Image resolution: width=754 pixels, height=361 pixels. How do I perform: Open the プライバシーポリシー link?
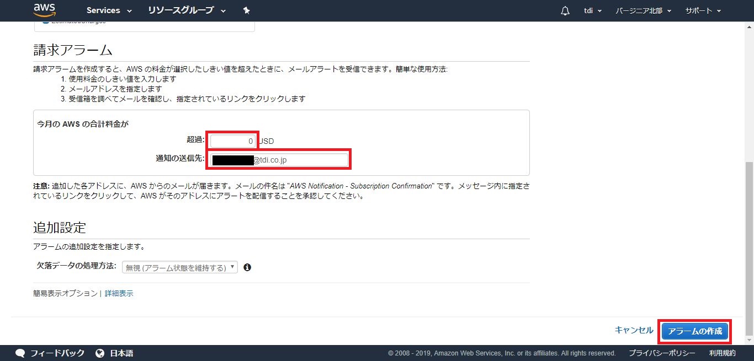(662, 353)
